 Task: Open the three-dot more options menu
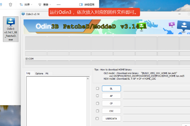(59, 5)
